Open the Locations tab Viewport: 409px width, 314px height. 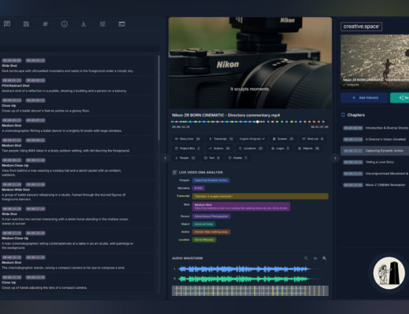250,148
